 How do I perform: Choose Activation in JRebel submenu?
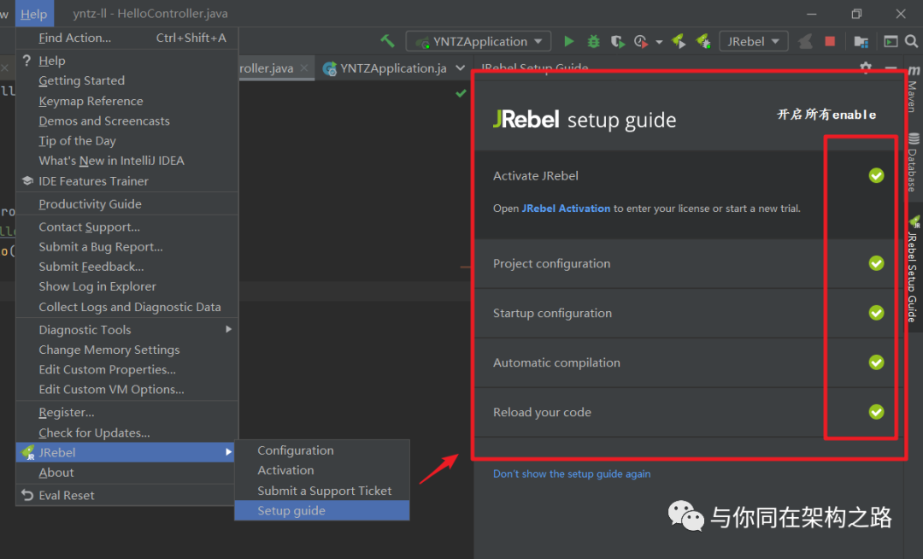pyautogui.click(x=322, y=470)
